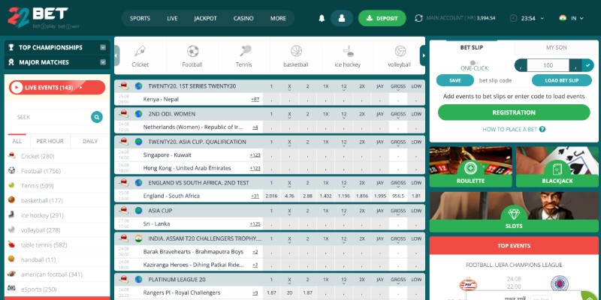Viewport: 601px width, 300px height.
Task: Select odds 4.76 draw for England - South Africa
Action: pyautogui.click(x=289, y=196)
